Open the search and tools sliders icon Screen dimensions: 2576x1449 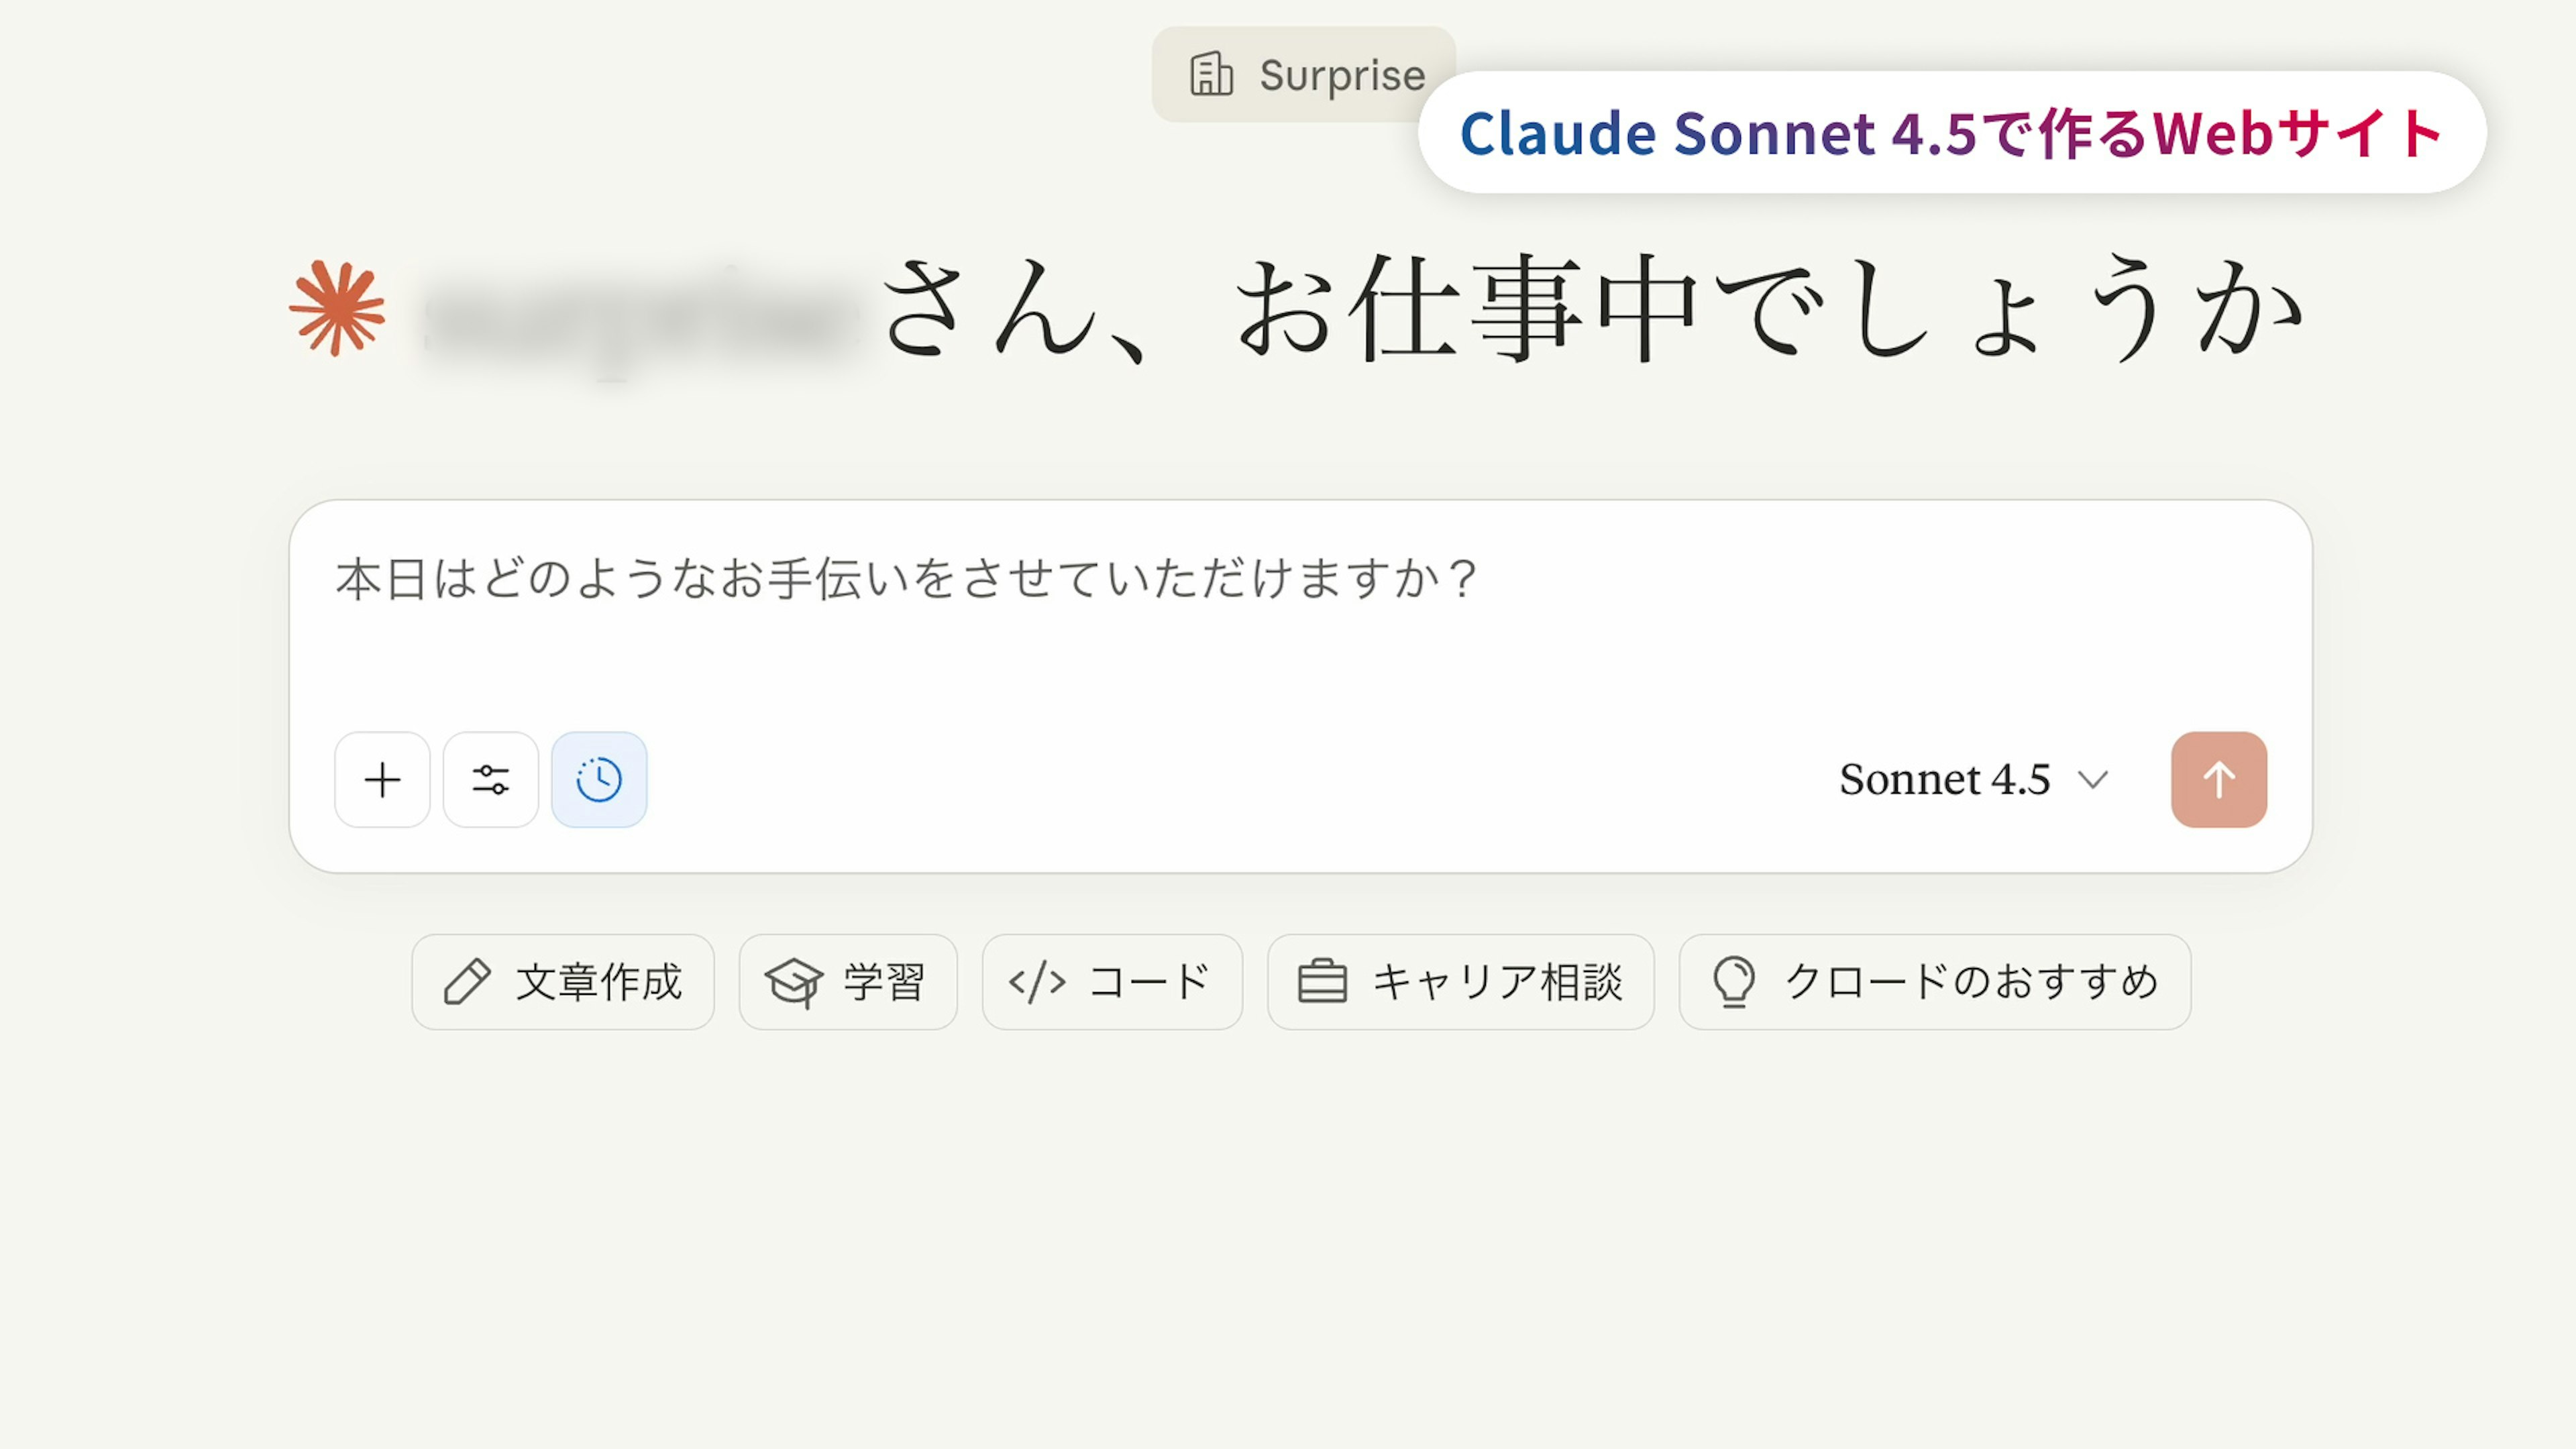(x=490, y=780)
